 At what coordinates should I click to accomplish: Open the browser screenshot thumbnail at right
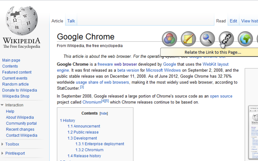click(x=253, y=133)
